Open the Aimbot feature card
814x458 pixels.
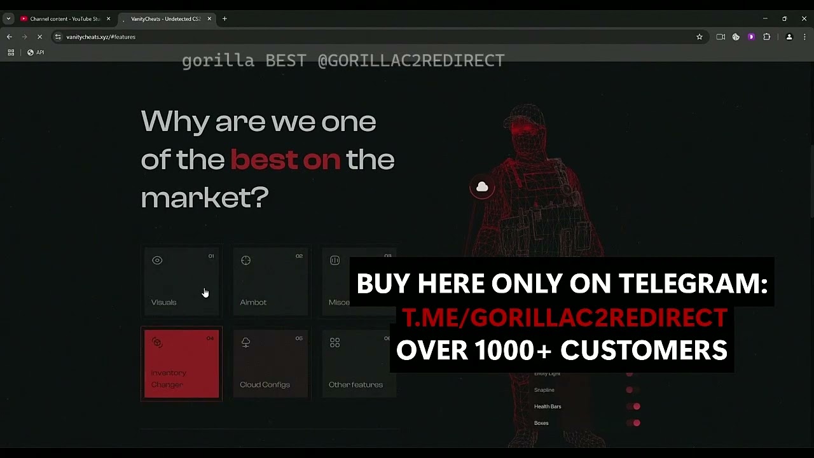tap(270, 282)
